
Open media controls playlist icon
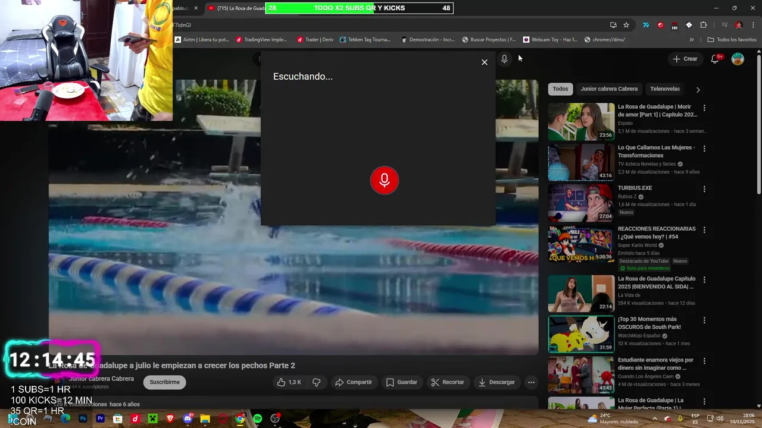(724, 25)
